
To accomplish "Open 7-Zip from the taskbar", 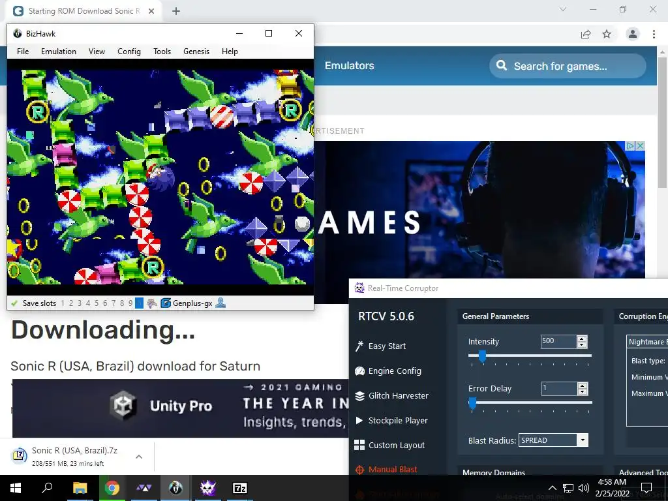I will (x=240, y=488).
